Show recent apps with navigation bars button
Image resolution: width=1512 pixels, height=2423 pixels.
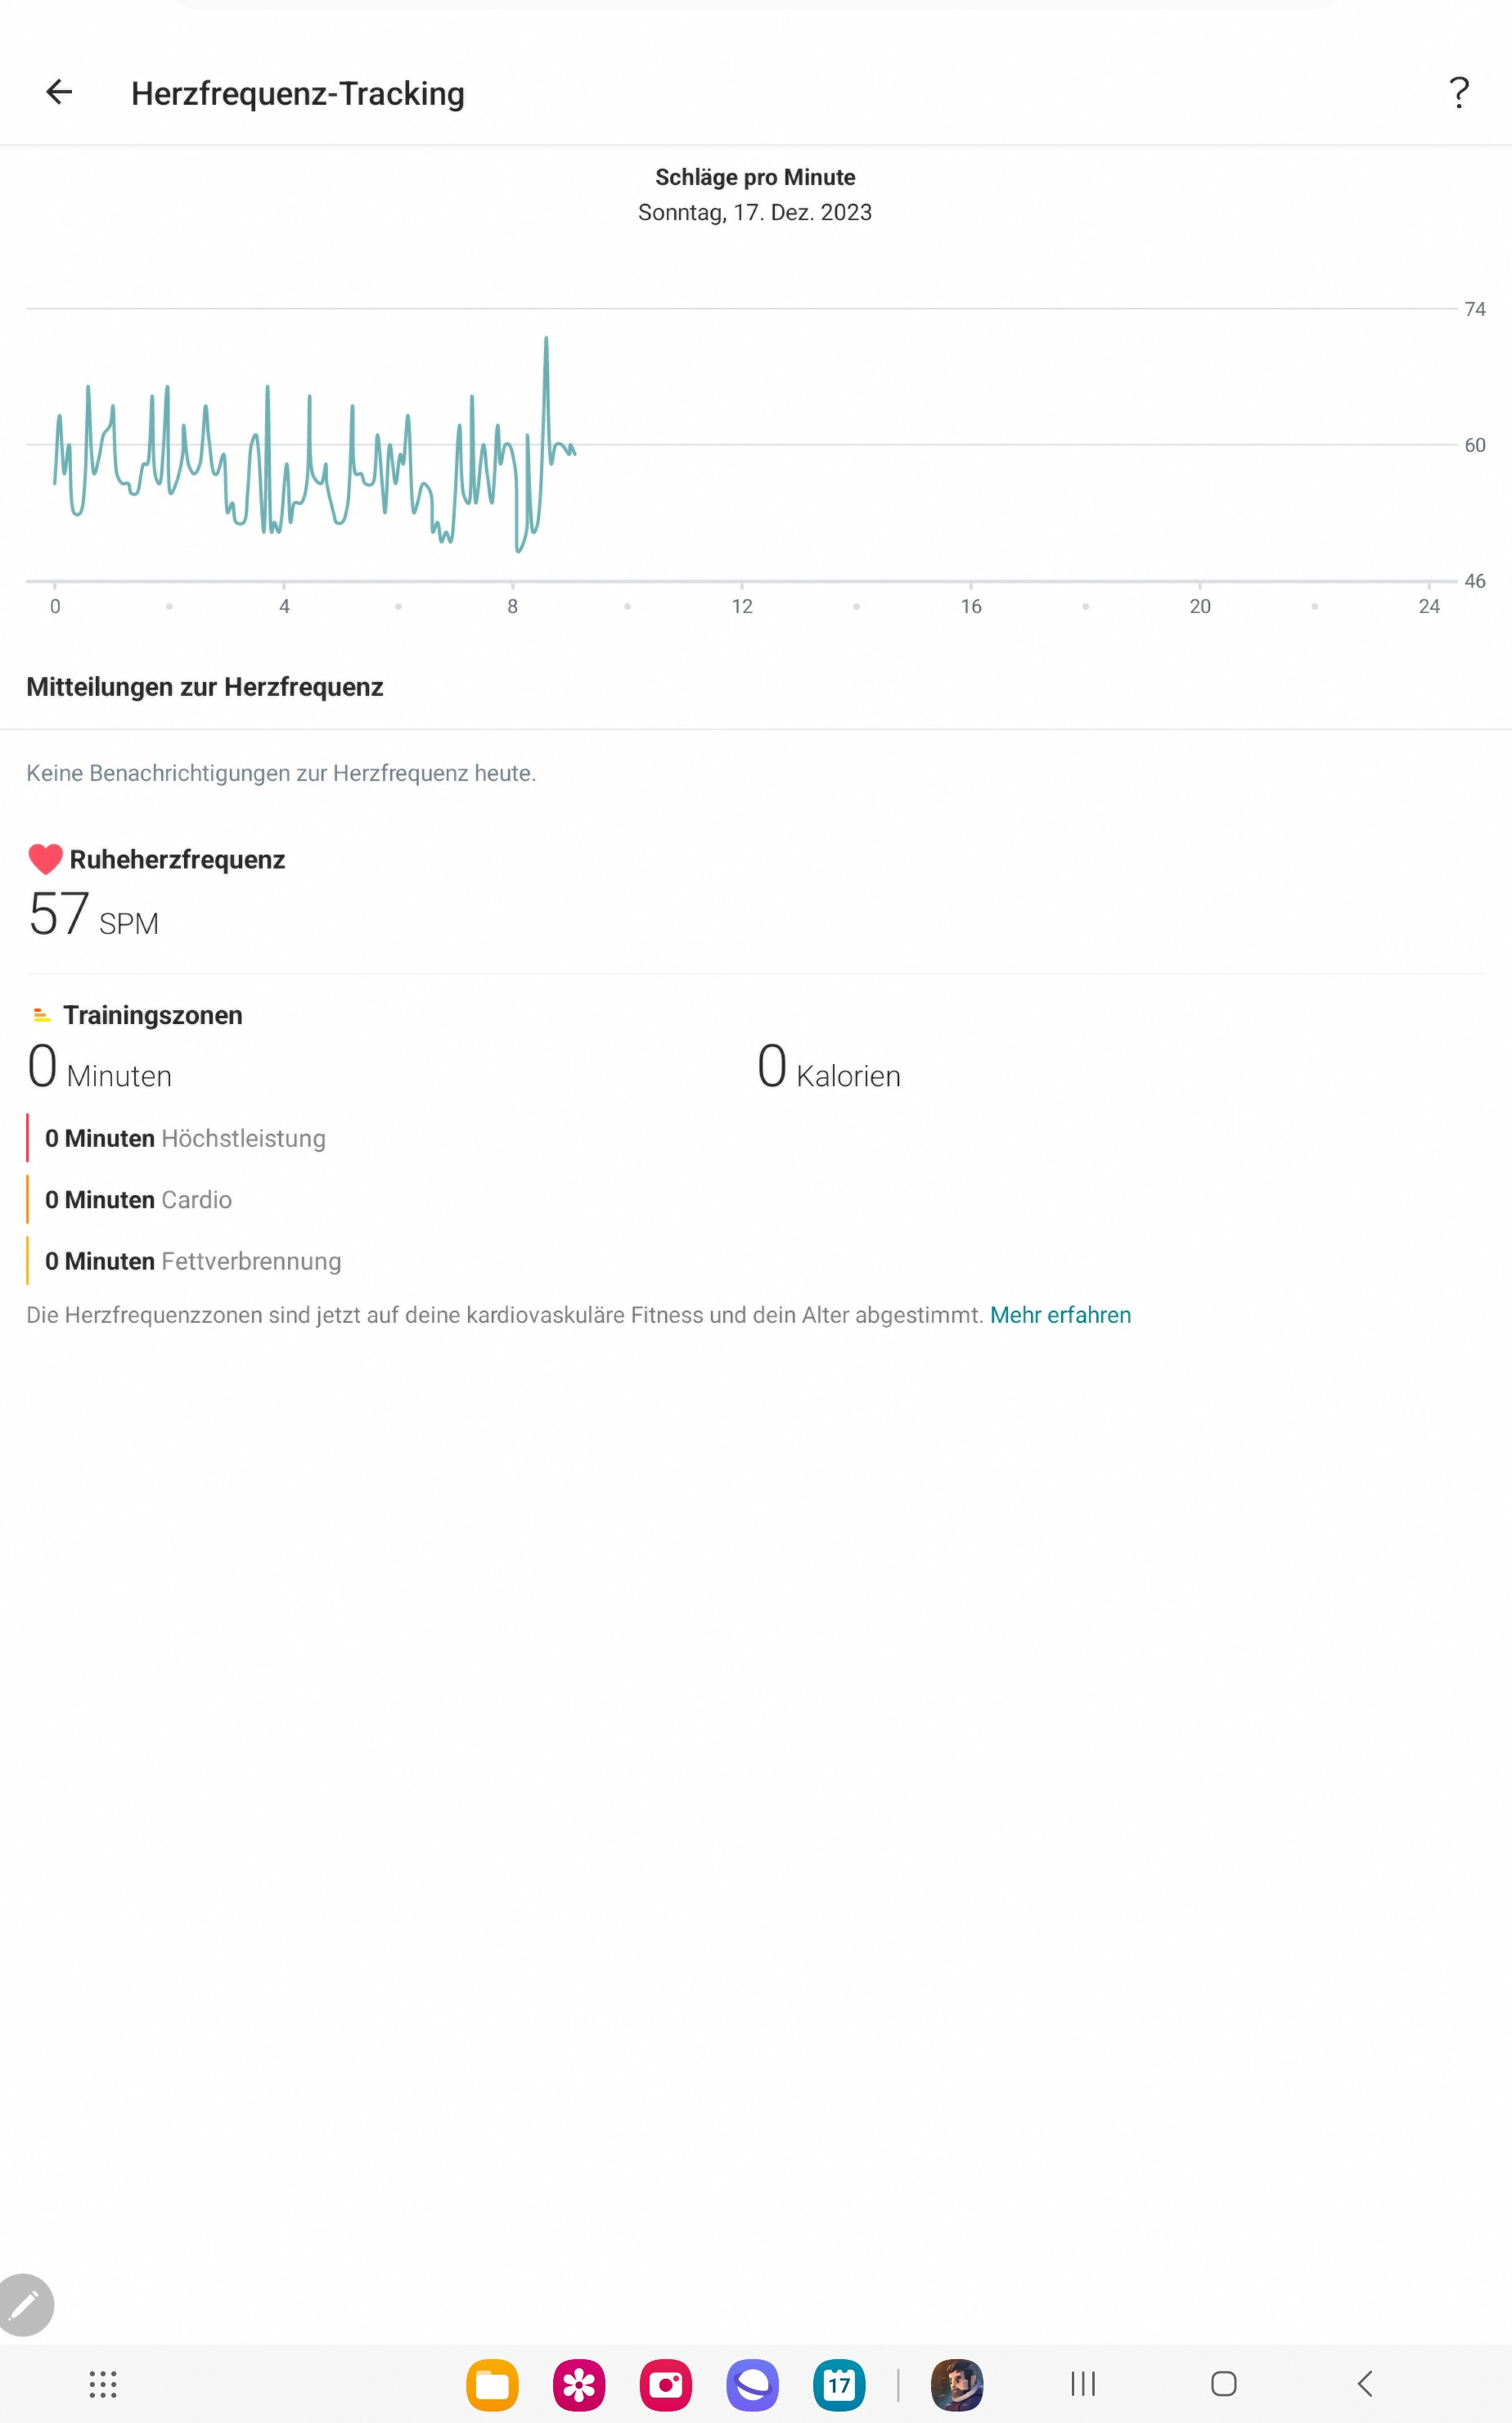(x=1083, y=2384)
